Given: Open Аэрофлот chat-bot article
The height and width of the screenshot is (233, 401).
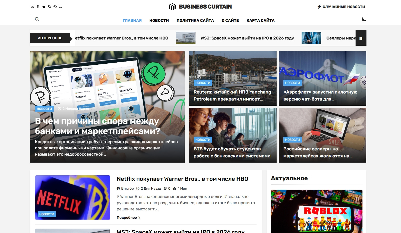Looking at the screenshot, I should click(x=320, y=95).
